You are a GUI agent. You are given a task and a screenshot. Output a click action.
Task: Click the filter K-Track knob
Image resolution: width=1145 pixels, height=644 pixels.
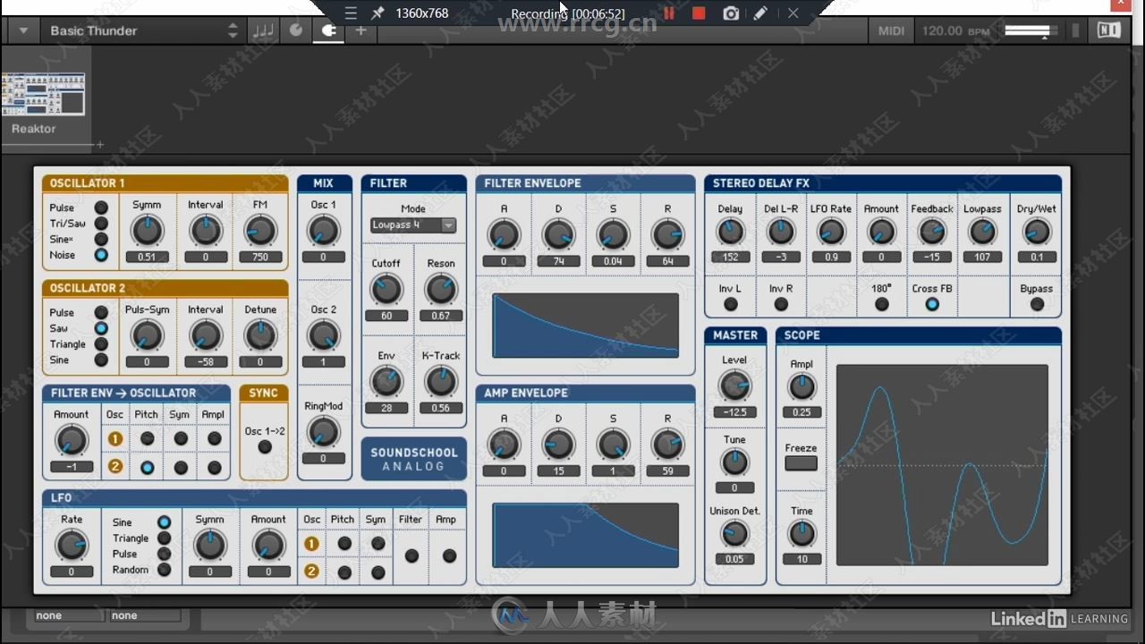coord(440,382)
